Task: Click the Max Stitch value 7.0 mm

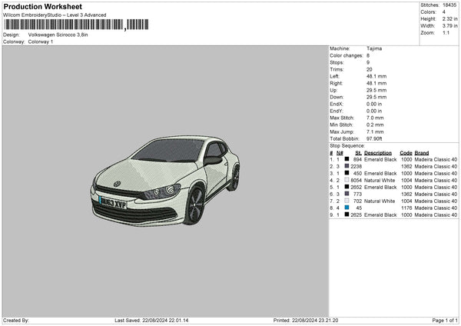Action: coord(375,118)
